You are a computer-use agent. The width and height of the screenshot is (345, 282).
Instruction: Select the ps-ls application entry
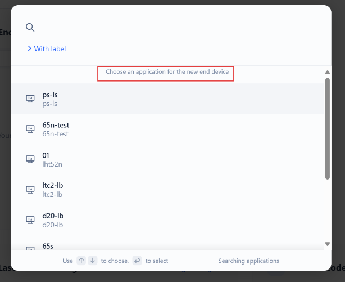point(167,99)
